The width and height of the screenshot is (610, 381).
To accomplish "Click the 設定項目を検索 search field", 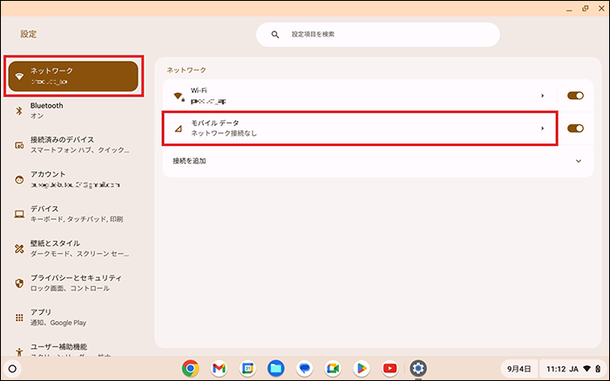I will (x=377, y=35).
